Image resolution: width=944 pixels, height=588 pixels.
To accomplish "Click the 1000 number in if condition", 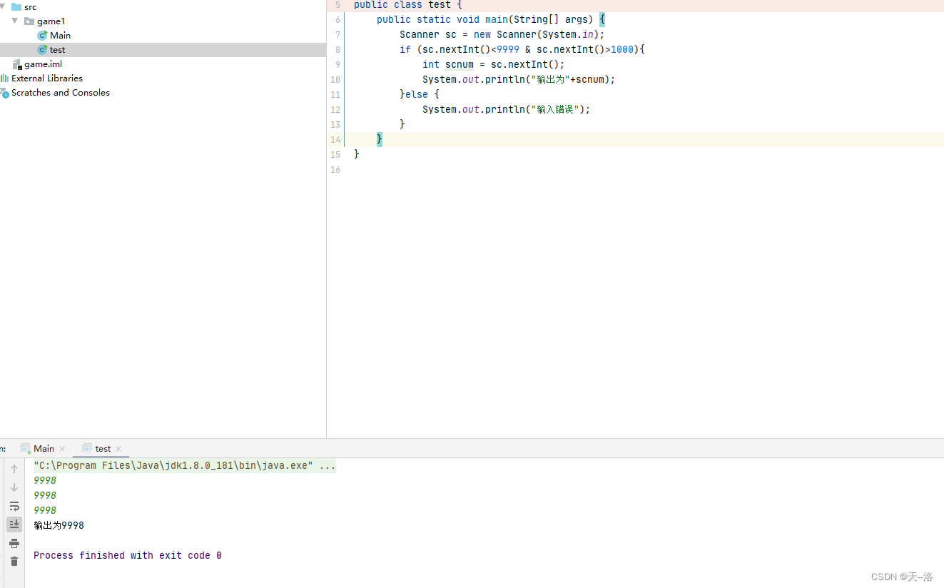I will point(622,49).
